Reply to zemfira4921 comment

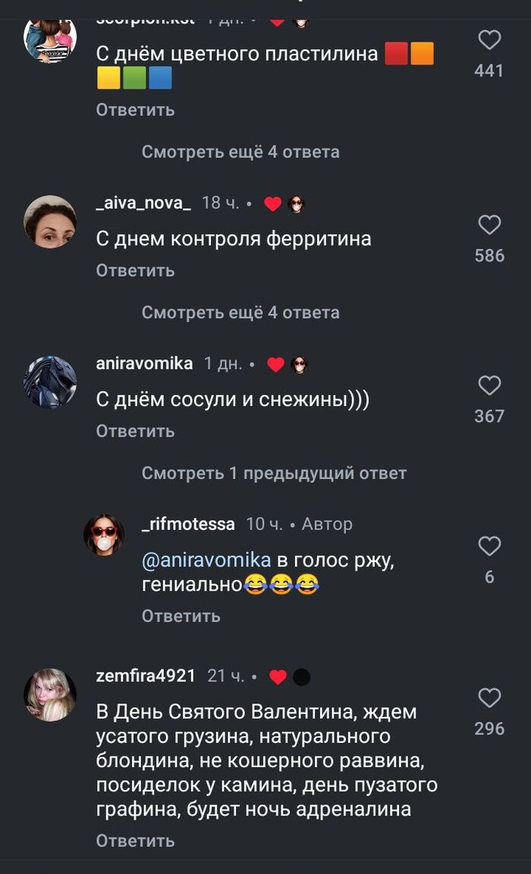tap(136, 841)
